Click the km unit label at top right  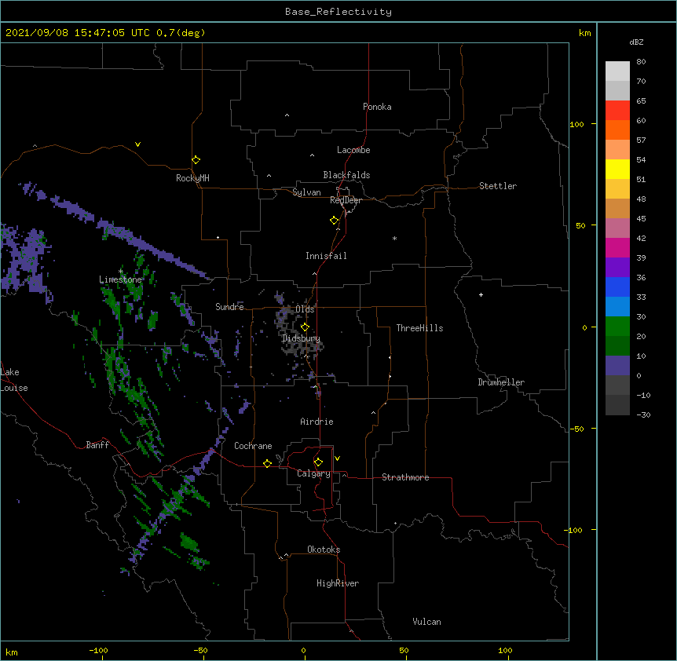click(585, 33)
